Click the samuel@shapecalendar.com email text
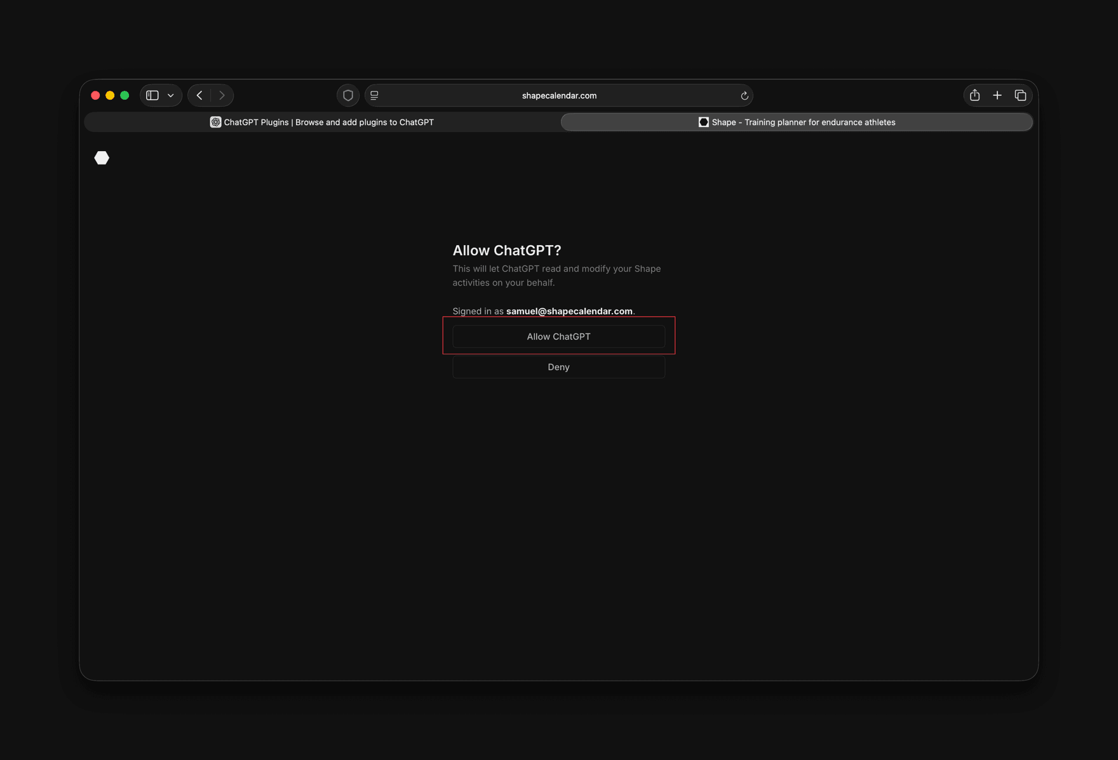This screenshot has height=760, width=1118. (569, 311)
